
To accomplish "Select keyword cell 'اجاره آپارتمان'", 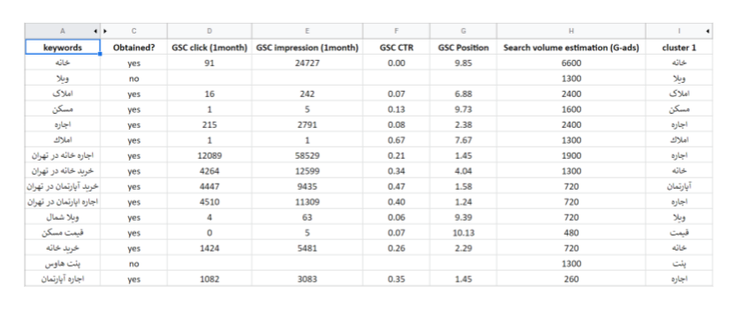I will [x=62, y=279].
